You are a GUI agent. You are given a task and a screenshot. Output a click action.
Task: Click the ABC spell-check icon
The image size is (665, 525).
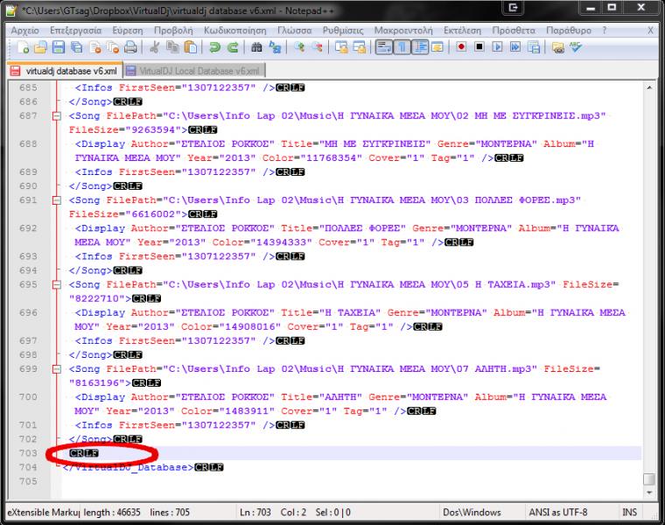point(576,47)
